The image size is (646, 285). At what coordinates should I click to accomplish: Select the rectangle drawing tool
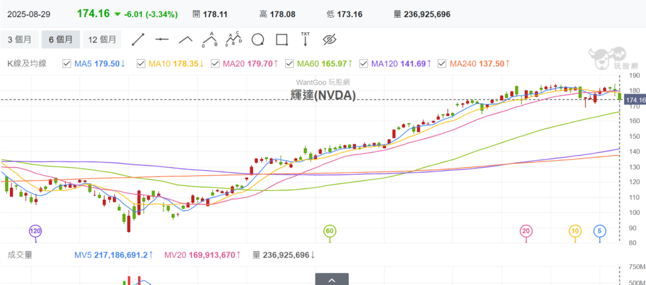coord(282,40)
